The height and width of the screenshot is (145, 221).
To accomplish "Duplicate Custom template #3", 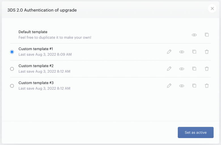I will pos(194,85).
